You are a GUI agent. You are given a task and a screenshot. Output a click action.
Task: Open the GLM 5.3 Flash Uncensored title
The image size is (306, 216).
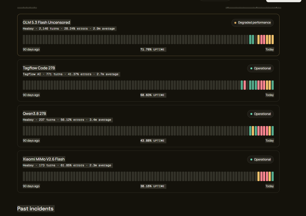click(46, 22)
